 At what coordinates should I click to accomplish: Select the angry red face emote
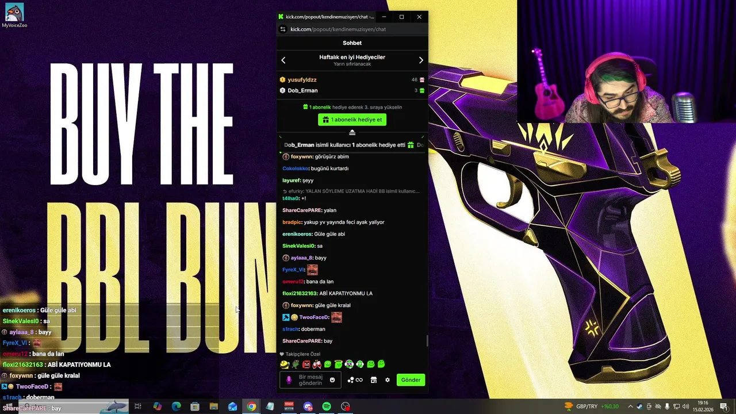[306, 364]
